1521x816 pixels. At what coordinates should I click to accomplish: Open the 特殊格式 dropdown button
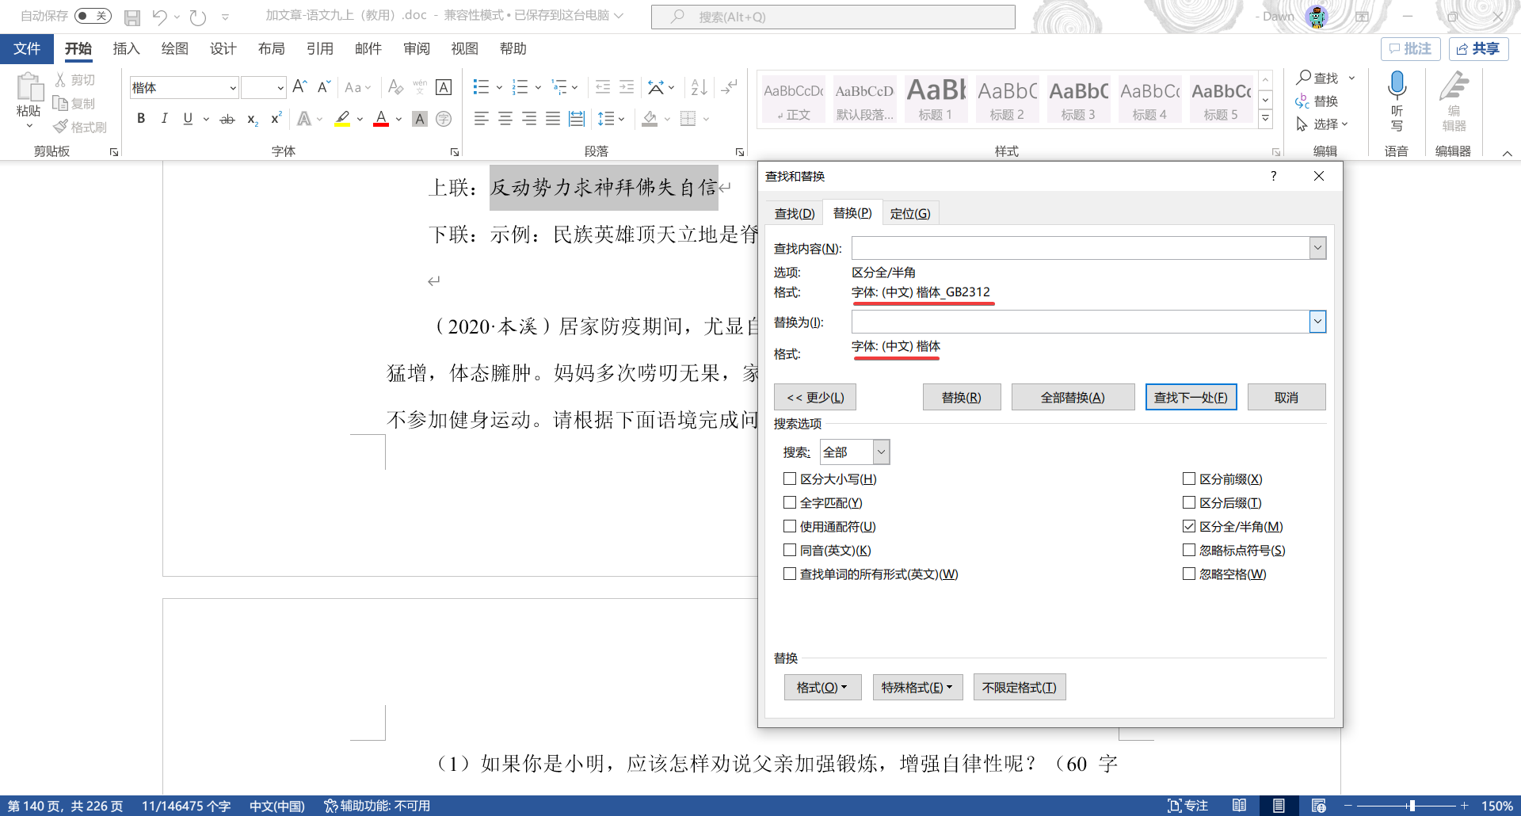pos(917,687)
